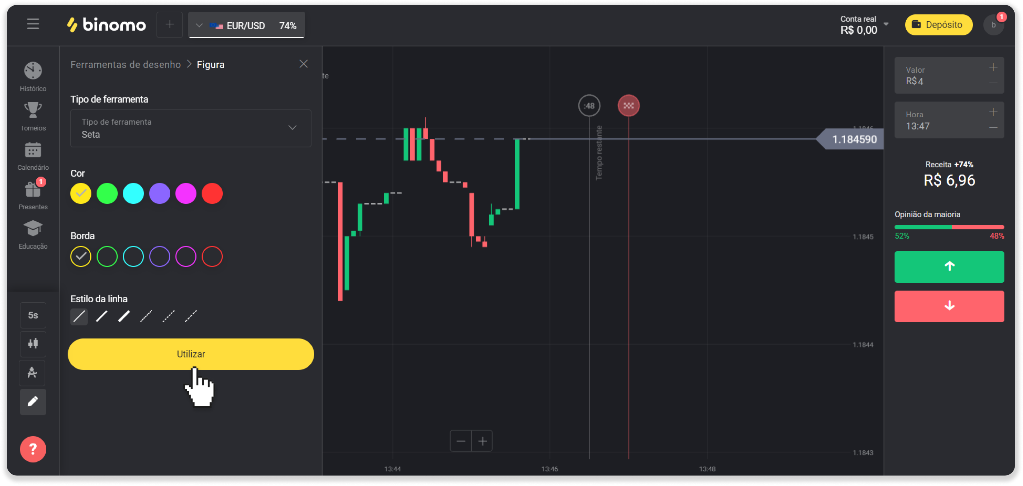Click the Depósito button

click(938, 25)
